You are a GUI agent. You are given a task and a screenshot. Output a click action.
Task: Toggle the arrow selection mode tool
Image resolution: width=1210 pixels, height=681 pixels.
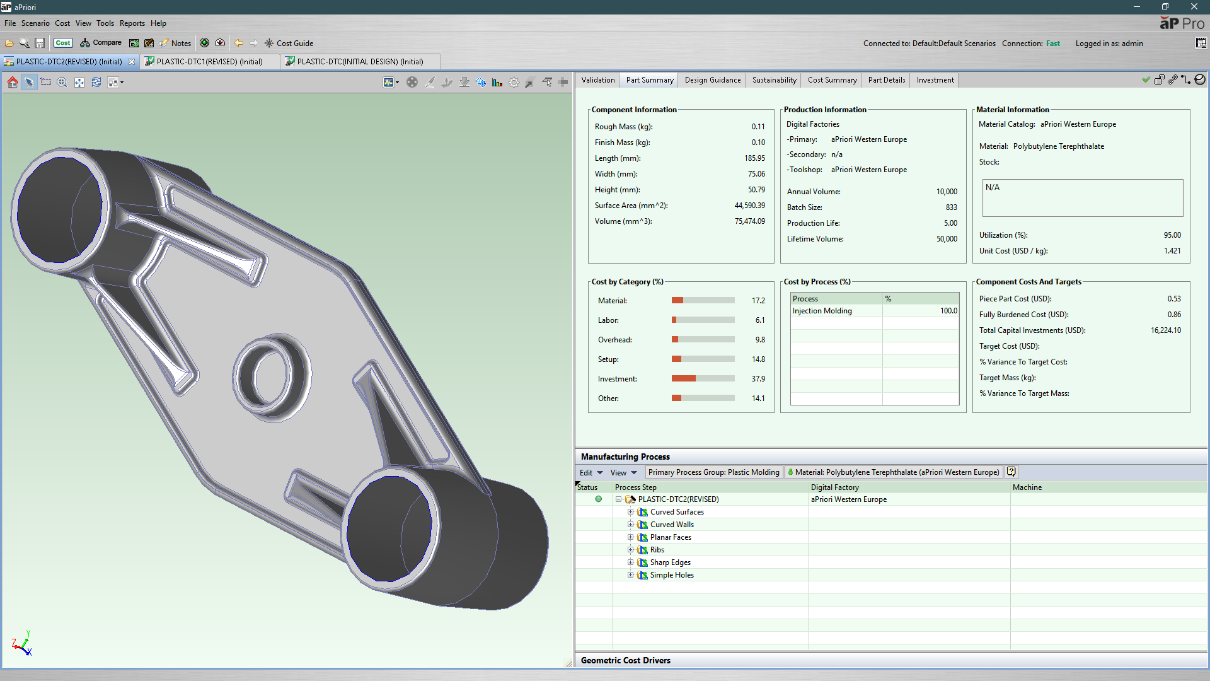coord(29,83)
